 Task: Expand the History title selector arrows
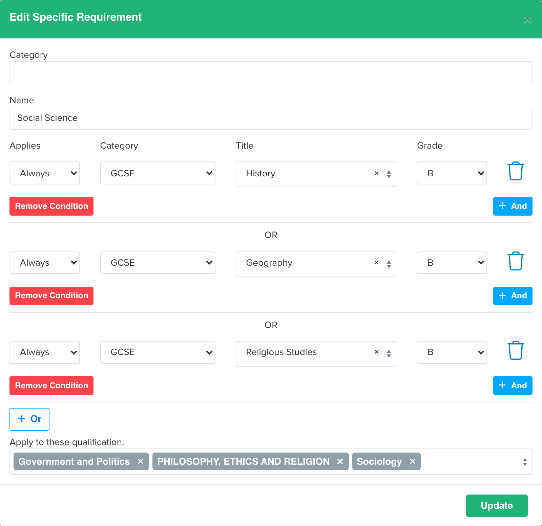[389, 174]
